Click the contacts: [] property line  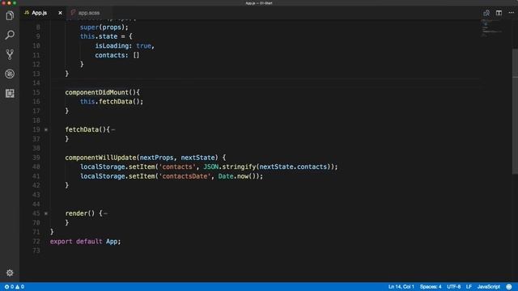coord(117,55)
